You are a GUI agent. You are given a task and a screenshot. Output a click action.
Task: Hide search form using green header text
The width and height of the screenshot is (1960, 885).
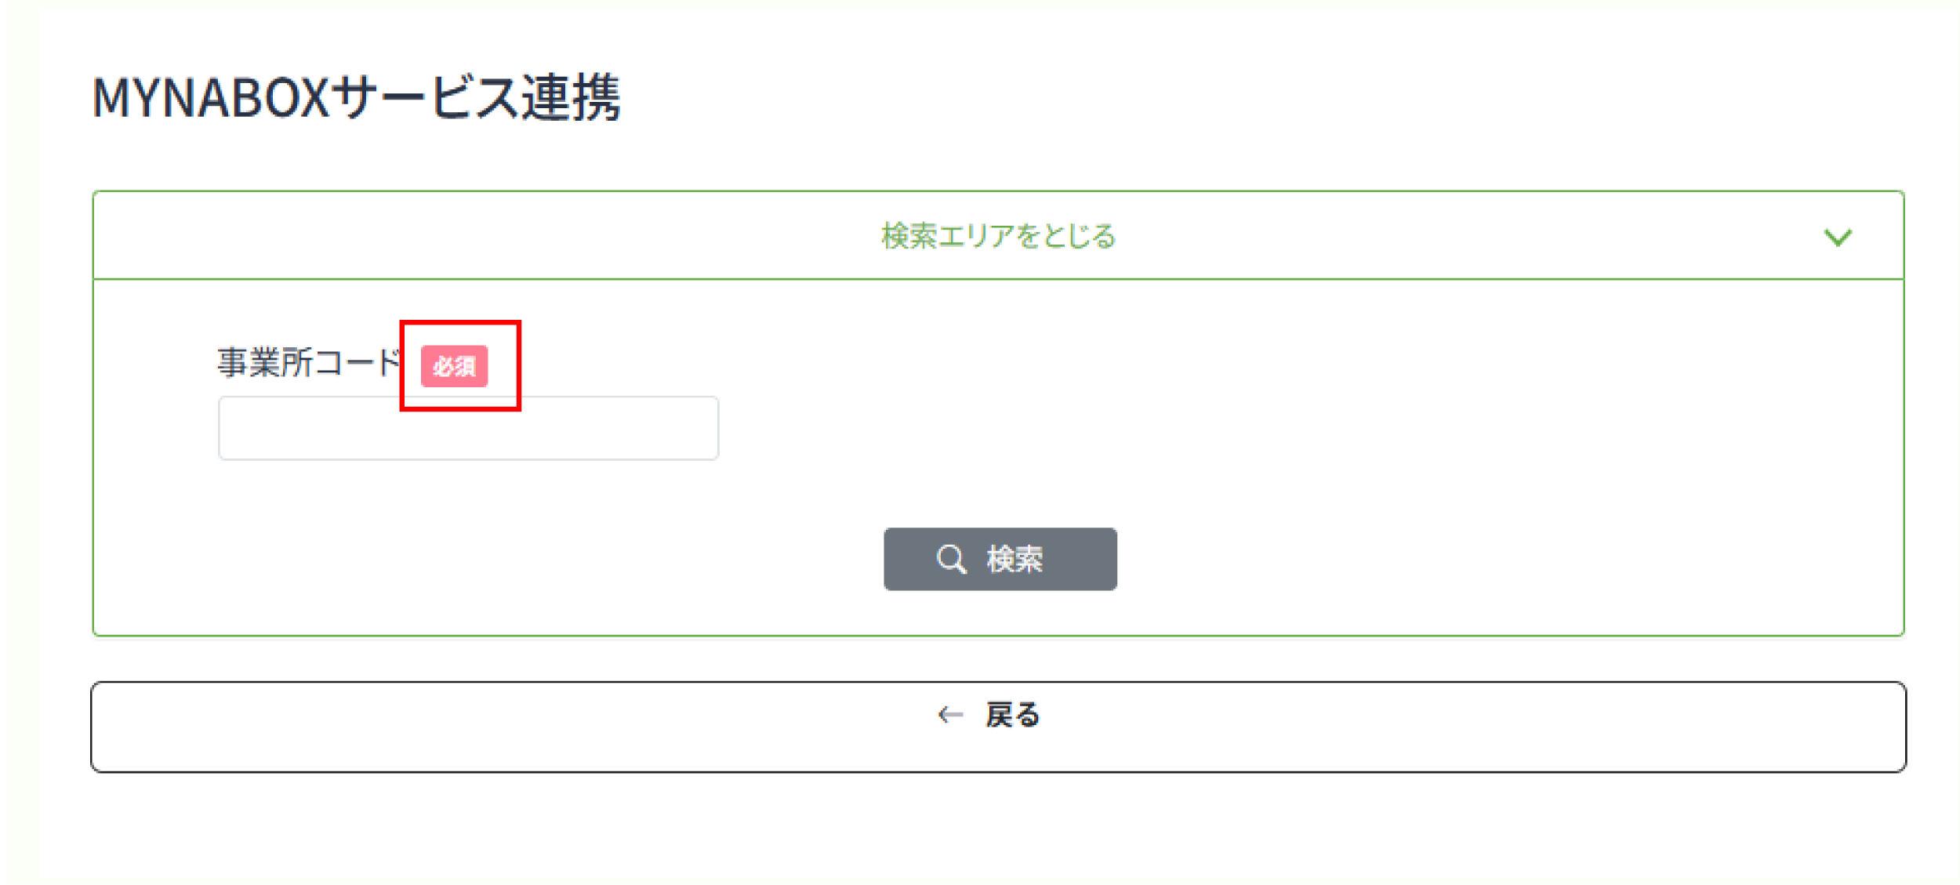click(x=998, y=236)
